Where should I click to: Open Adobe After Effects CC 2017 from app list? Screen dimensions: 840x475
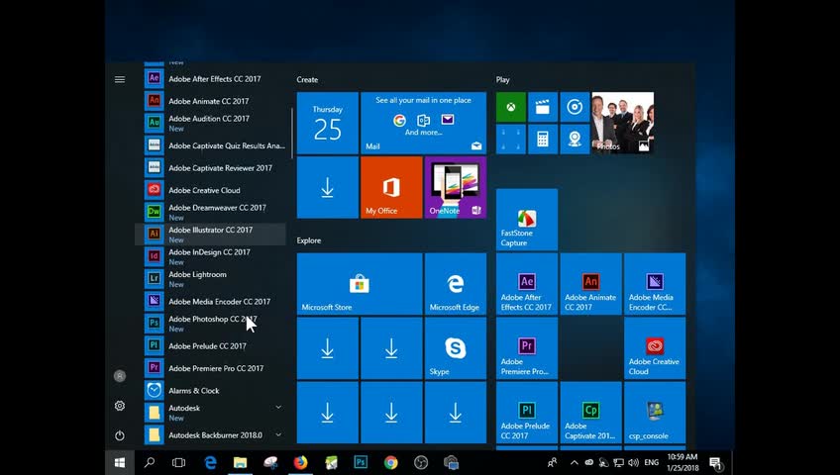click(210, 78)
